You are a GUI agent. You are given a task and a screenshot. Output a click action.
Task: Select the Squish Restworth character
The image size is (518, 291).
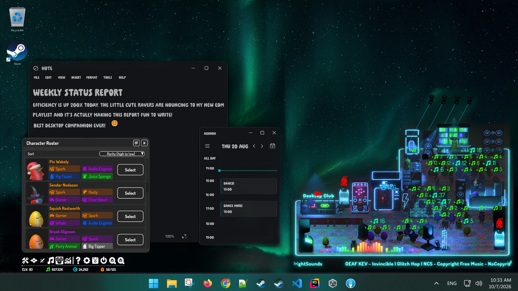click(x=130, y=216)
